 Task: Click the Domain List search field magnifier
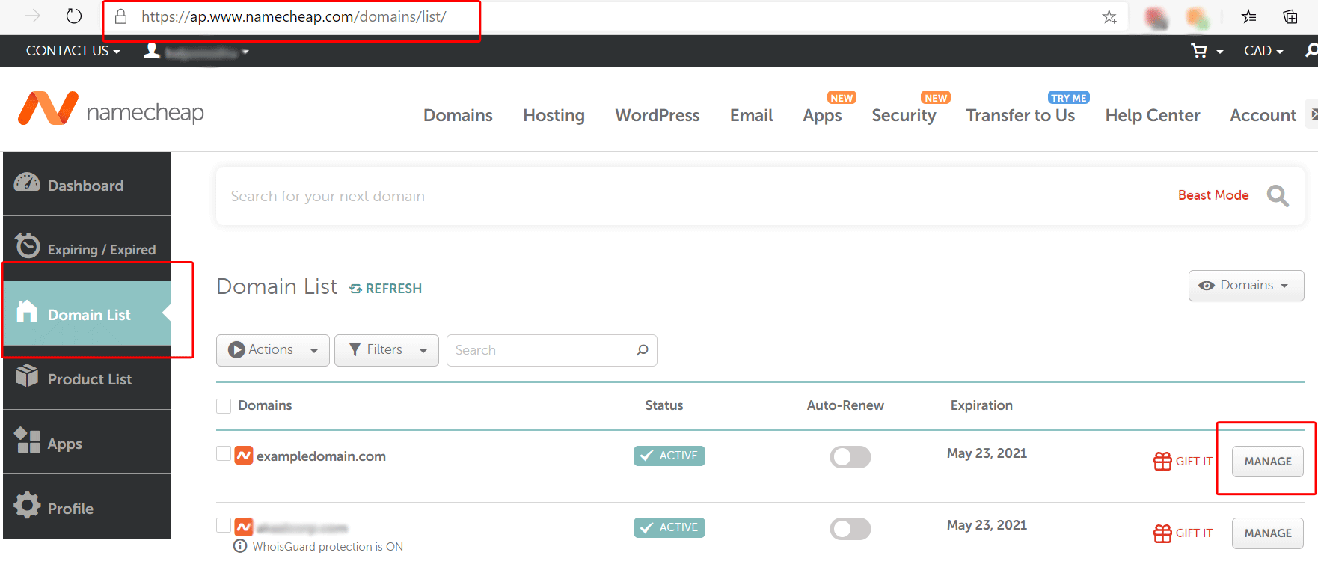[x=642, y=350]
